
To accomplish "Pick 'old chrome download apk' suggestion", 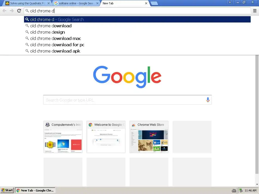I will tap(137, 51).
